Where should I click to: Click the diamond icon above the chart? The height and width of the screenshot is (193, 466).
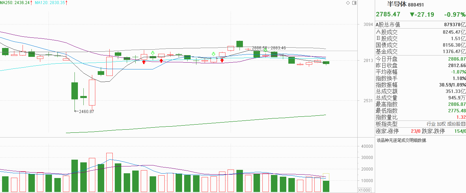348,3
